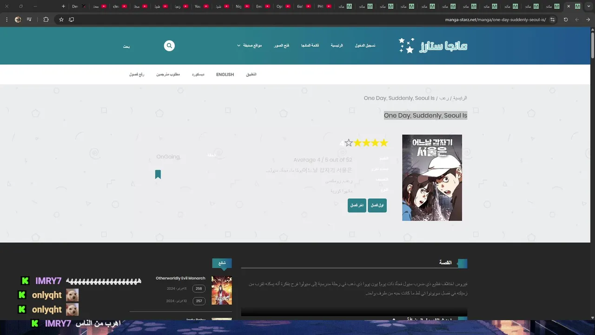595x335 pixels.
Task: Open فتح الصور menu item
Action: click(x=281, y=46)
